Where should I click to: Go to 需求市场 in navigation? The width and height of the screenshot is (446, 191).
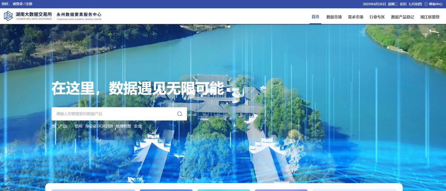pyautogui.click(x=356, y=17)
